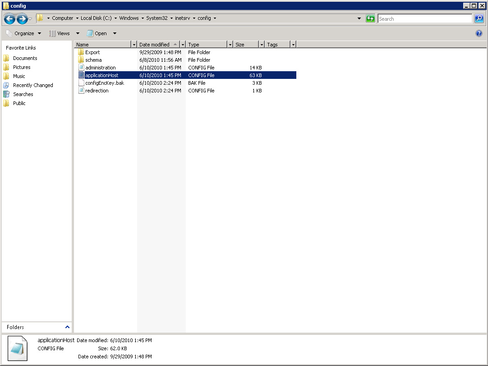
Task: Sort by the Name column header
Action: [103, 45]
